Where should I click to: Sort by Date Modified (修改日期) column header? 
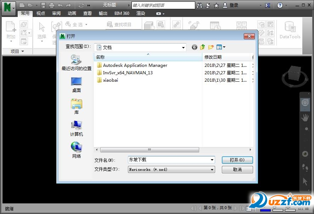pos(226,57)
